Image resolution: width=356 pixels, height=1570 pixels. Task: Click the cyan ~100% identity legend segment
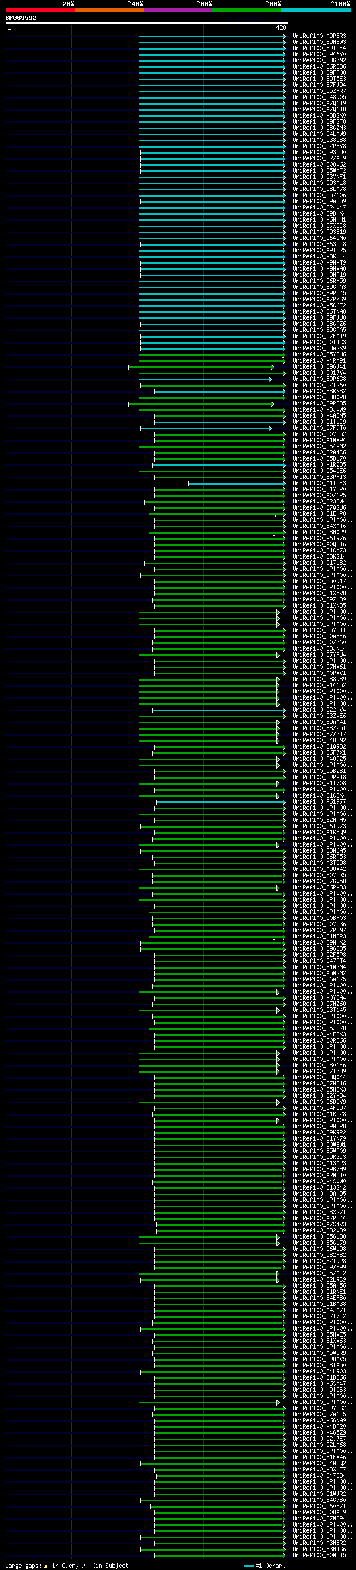(317, 10)
